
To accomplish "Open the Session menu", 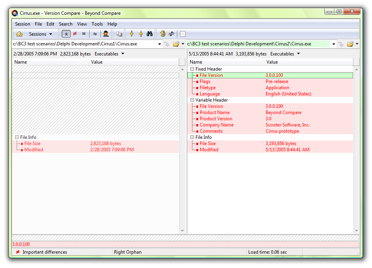I will (22, 24).
